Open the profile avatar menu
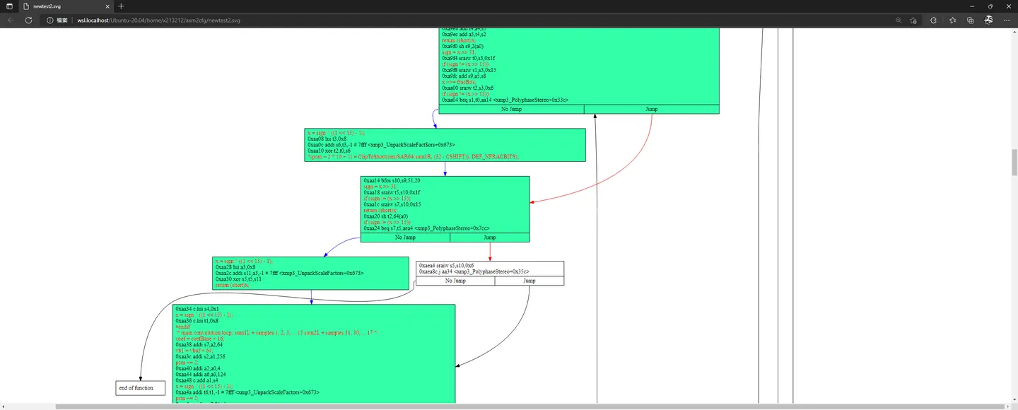This screenshot has width=1018, height=410. (x=989, y=20)
